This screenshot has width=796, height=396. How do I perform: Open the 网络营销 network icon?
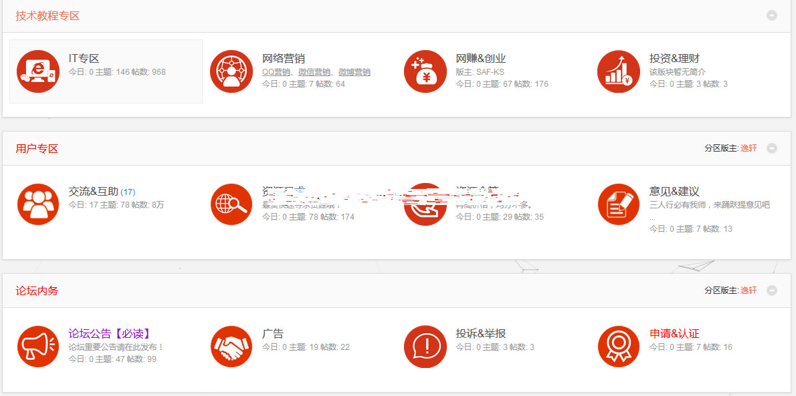tap(231, 71)
